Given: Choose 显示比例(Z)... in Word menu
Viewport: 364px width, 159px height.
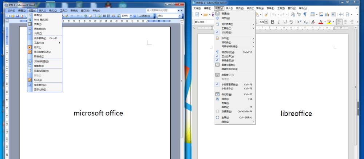Looking at the screenshot, I should pos(44,90).
